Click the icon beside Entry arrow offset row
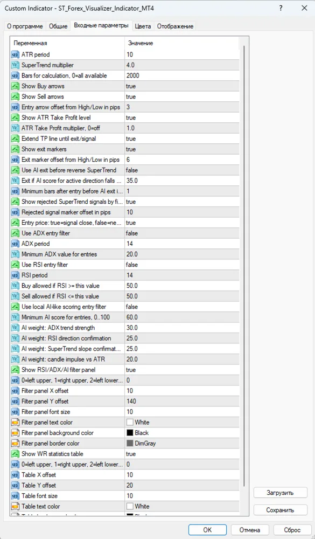315x539 pixels. click(15, 107)
